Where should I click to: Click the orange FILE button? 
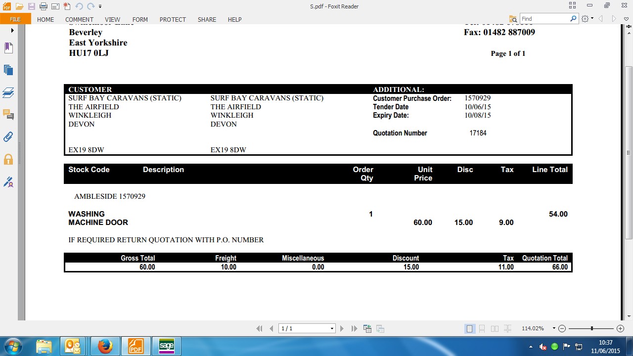[15, 19]
